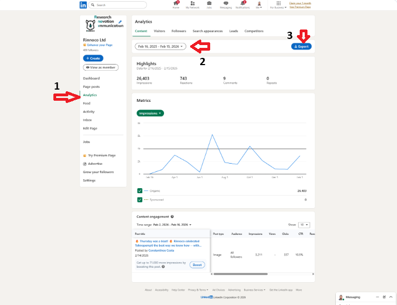Viewport: 397px width, 305px height.
Task: Open the Jobs briefcase icon in the header
Action: 209,3
